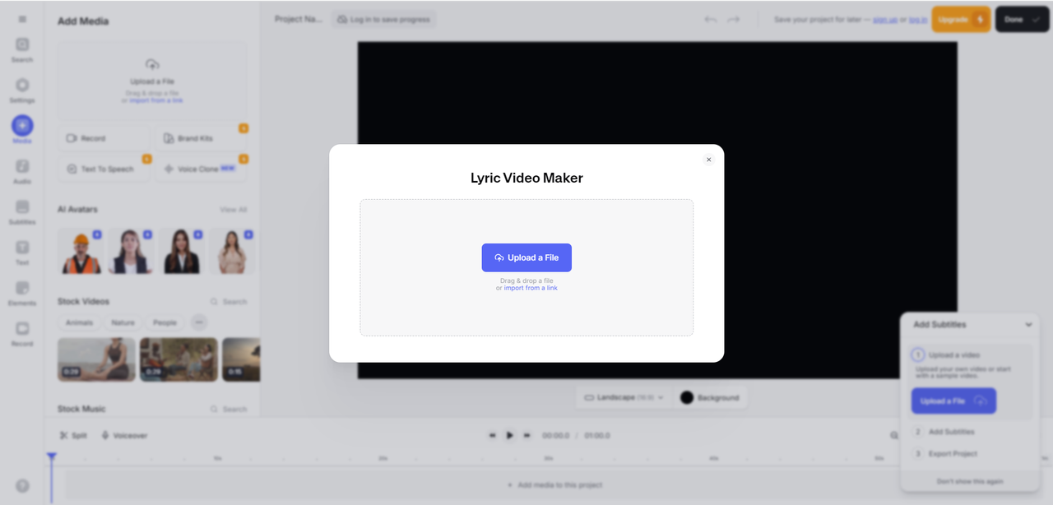
Task: Click the sign up link
Action: [885, 20]
